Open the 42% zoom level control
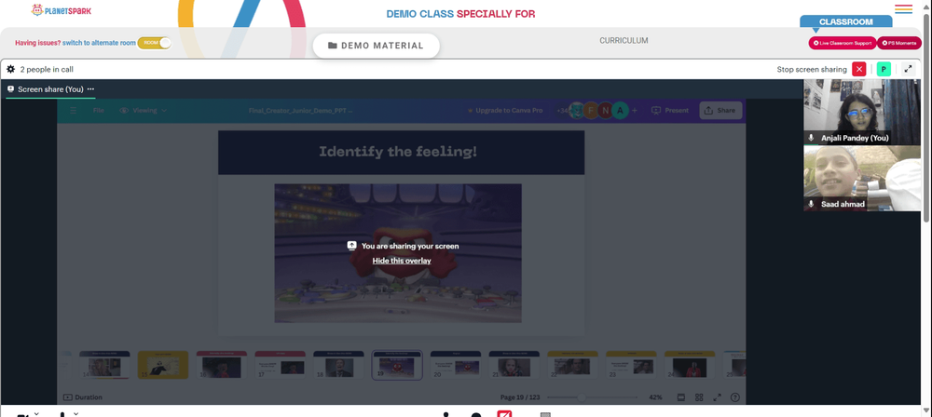The width and height of the screenshot is (932, 417). (x=655, y=397)
